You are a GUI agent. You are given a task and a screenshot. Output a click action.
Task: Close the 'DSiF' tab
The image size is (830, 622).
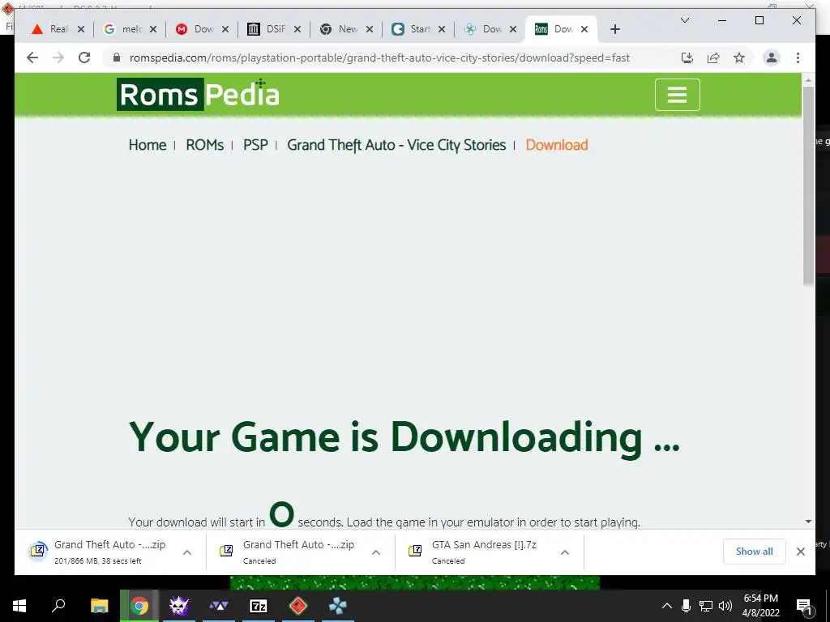[297, 29]
